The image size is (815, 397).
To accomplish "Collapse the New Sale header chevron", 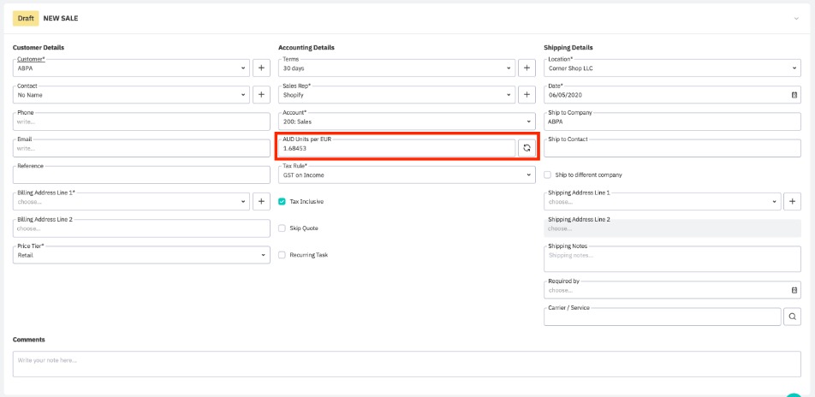I will click(796, 18).
